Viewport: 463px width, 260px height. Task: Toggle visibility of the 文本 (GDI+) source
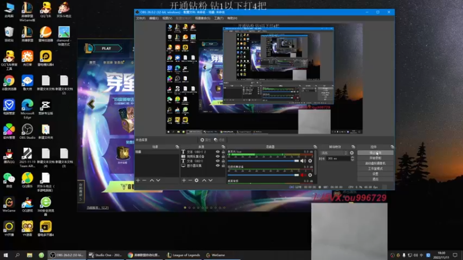click(218, 161)
